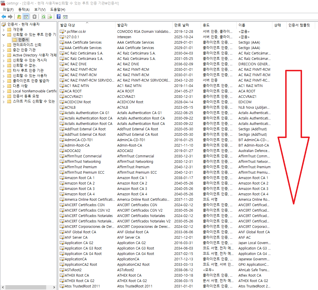The height and width of the screenshot is (290, 318).
Task: Select the root certificate store icon in tree
Action: tap(3, 25)
